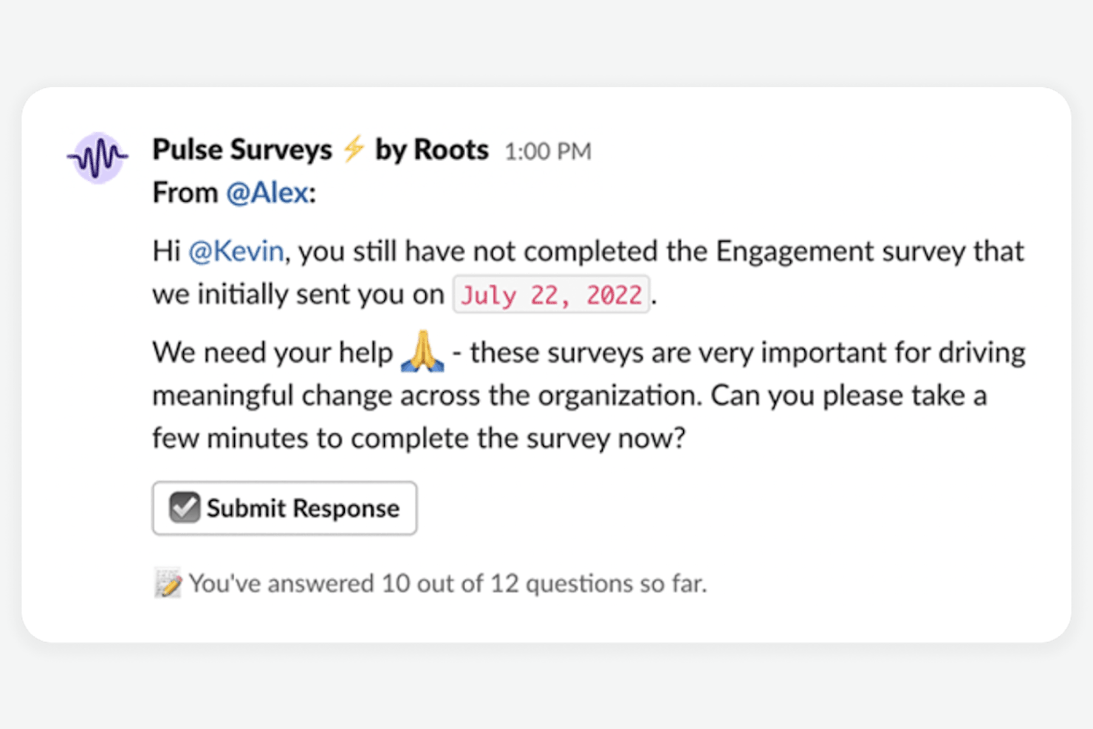Image resolution: width=1093 pixels, height=729 pixels.
Task: Click the Pulse Surveys waveform avatar
Action: pos(97,157)
